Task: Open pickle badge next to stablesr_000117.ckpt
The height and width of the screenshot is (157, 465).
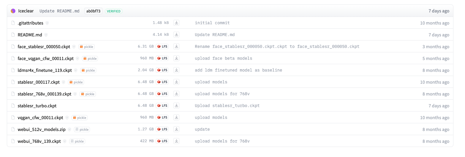Action: [x=76, y=82]
